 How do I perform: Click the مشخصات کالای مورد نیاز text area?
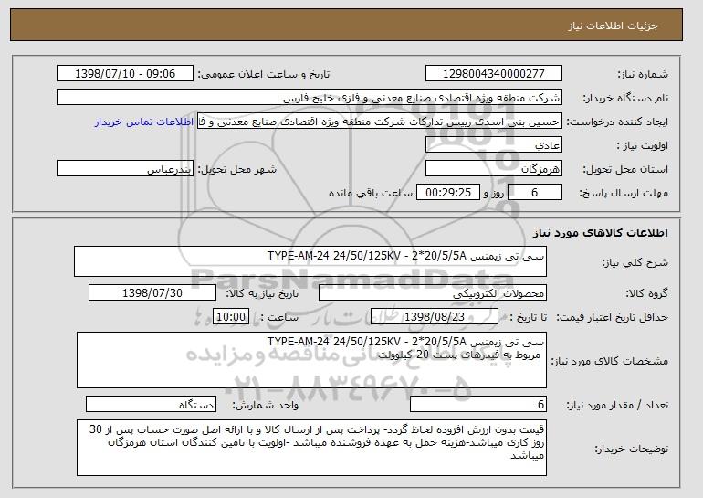point(311,360)
